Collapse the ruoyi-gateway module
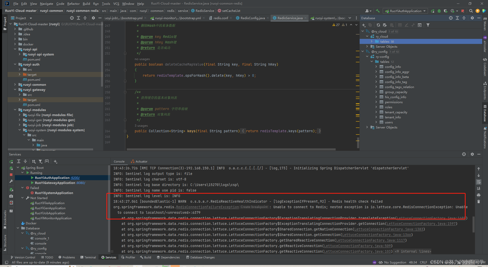 (15, 90)
